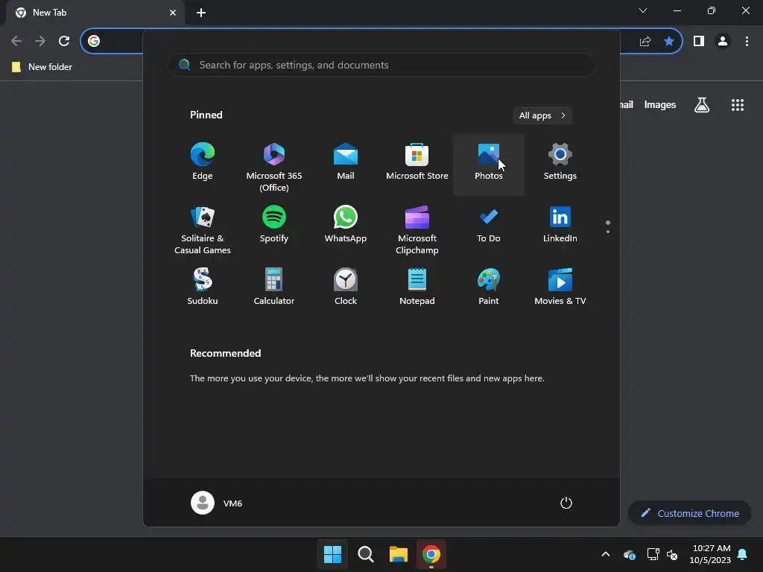
Task: Open Microsoft Store from pinned apps
Action: (x=417, y=163)
